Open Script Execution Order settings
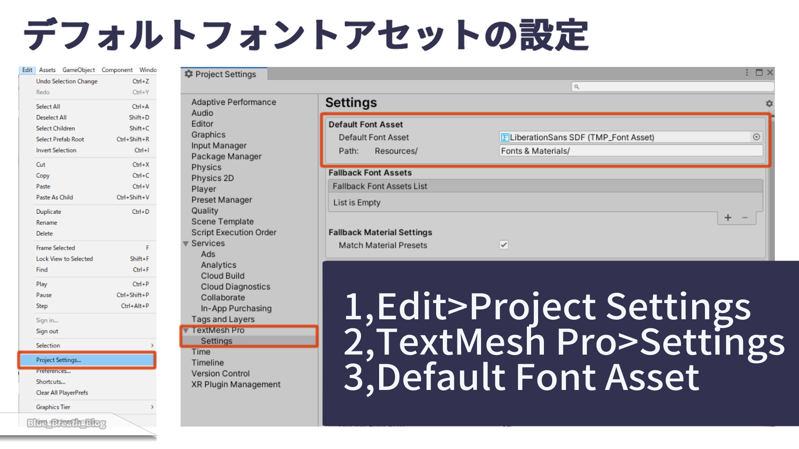The width and height of the screenshot is (799, 449). (233, 232)
